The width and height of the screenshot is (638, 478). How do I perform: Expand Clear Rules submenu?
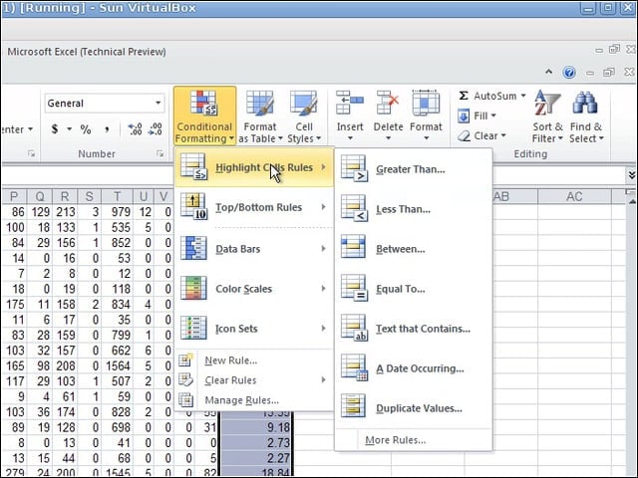(254, 380)
